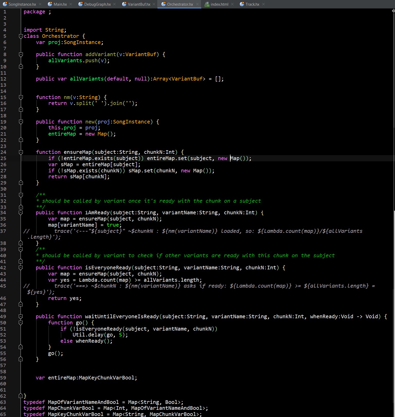Collapse the ensureMap function fold marker
Image resolution: width=395 pixels, height=417 pixels.
pos(21,152)
